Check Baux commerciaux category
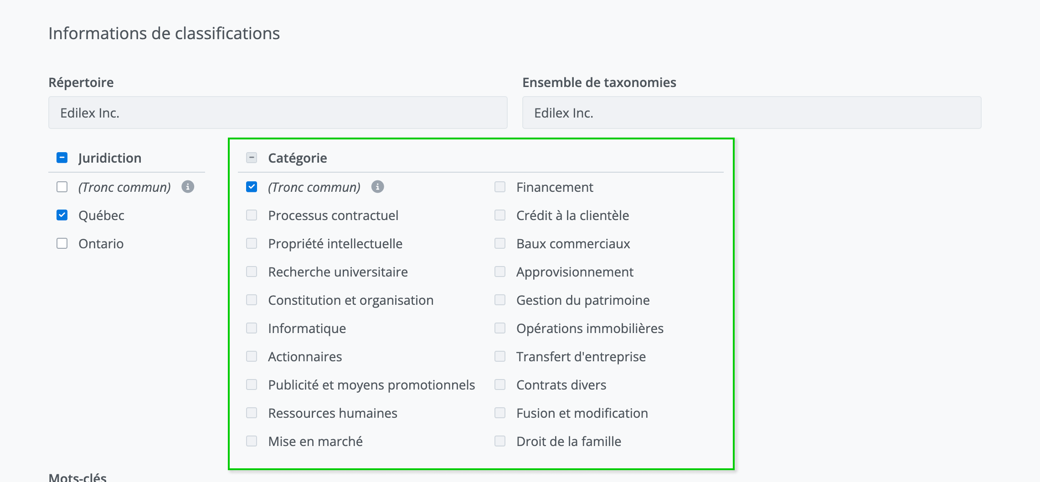Screen dimensions: 1040x482 (500, 243)
